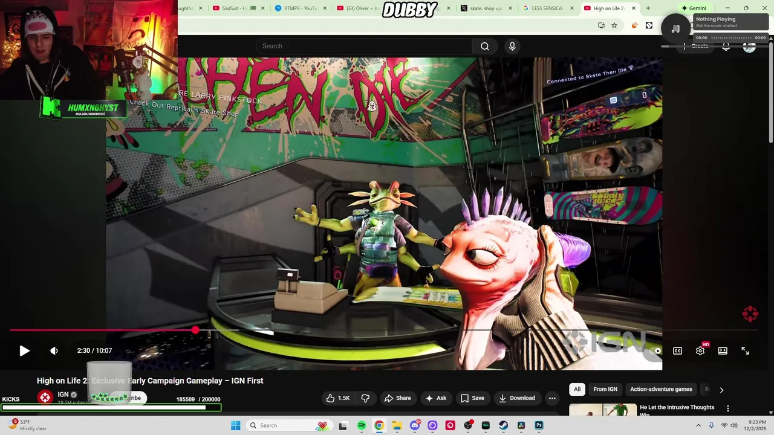Toggle theater mode in the player
The image size is (774, 435).
click(723, 350)
